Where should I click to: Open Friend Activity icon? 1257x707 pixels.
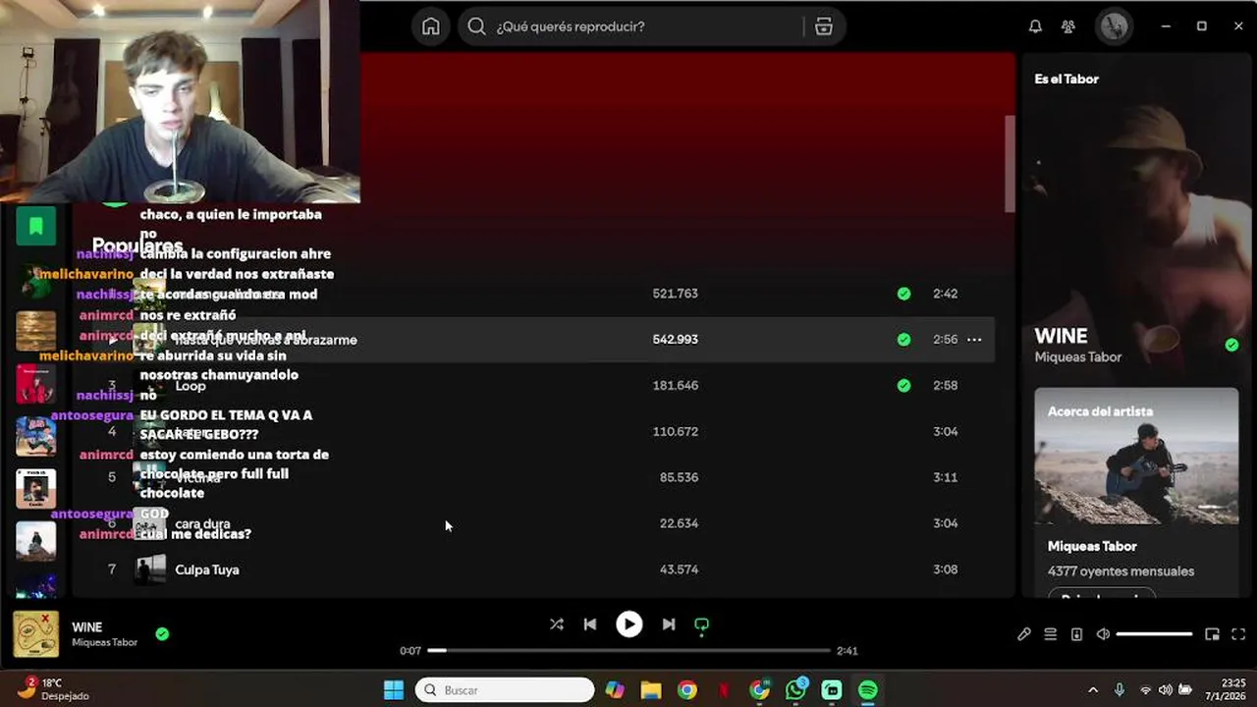click(x=1068, y=27)
